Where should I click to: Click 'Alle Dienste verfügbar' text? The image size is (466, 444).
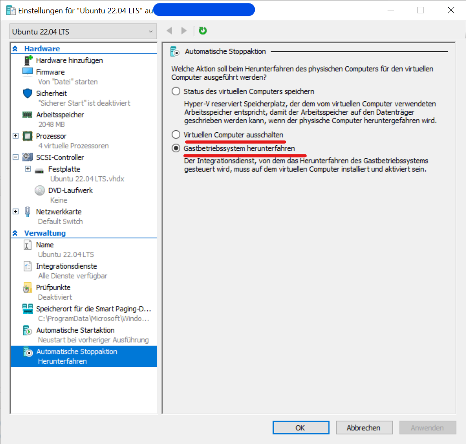click(72, 276)
